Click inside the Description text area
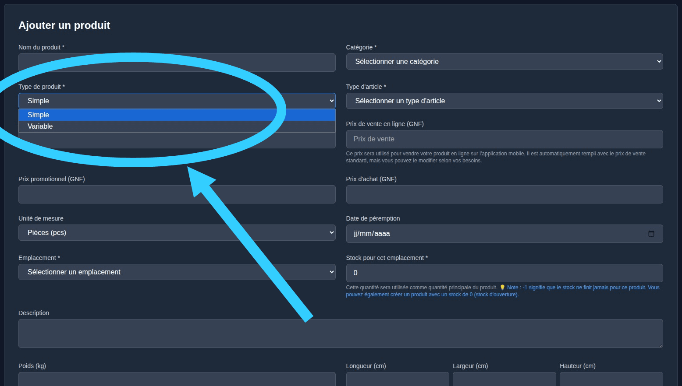Screen dimensions: 682x386 340,333
